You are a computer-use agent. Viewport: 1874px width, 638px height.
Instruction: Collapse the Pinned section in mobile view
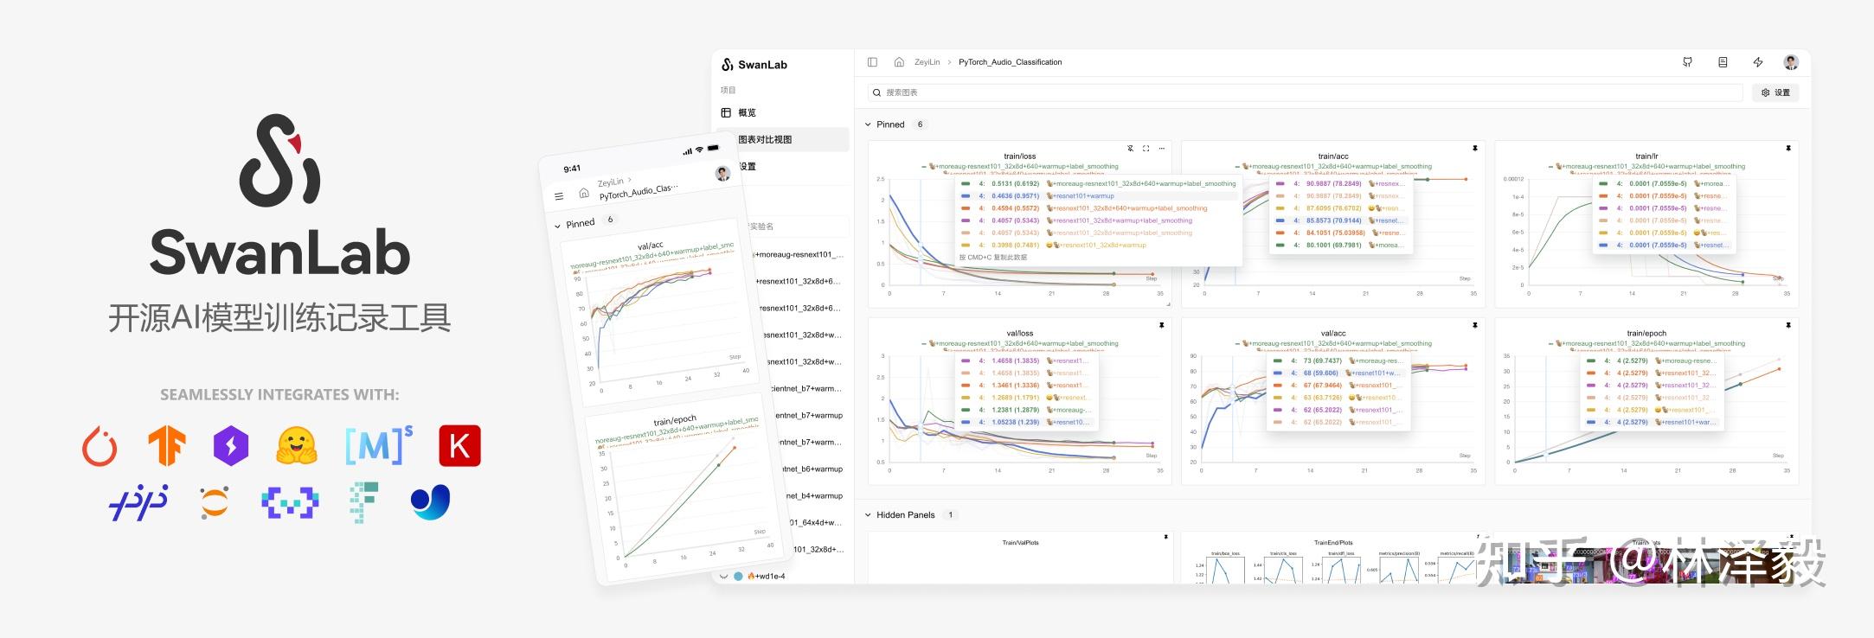(x=557, y=226)
